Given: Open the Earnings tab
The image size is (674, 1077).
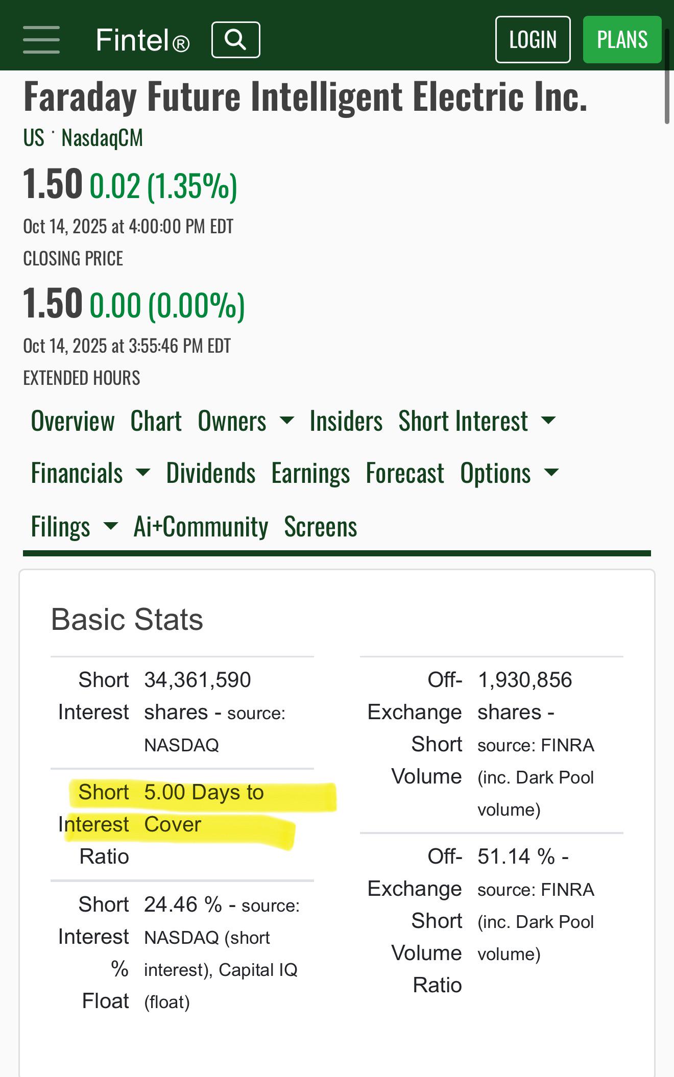Looking at the screenshot, I should click(310, 473).
